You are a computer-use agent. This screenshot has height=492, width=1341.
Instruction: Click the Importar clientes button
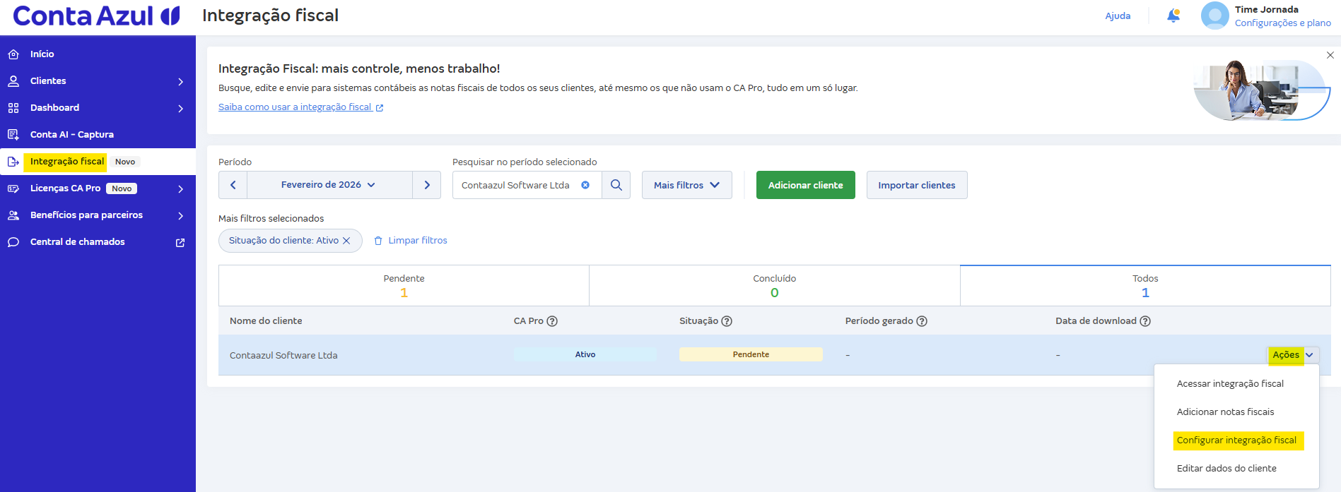point(917,185)
